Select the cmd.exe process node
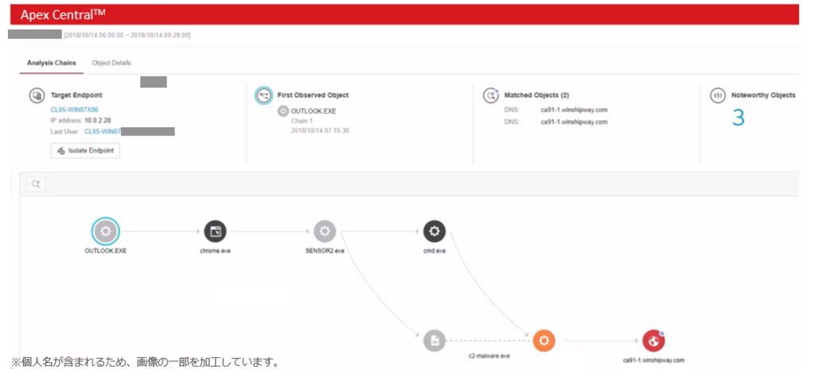 click(435, 232)
